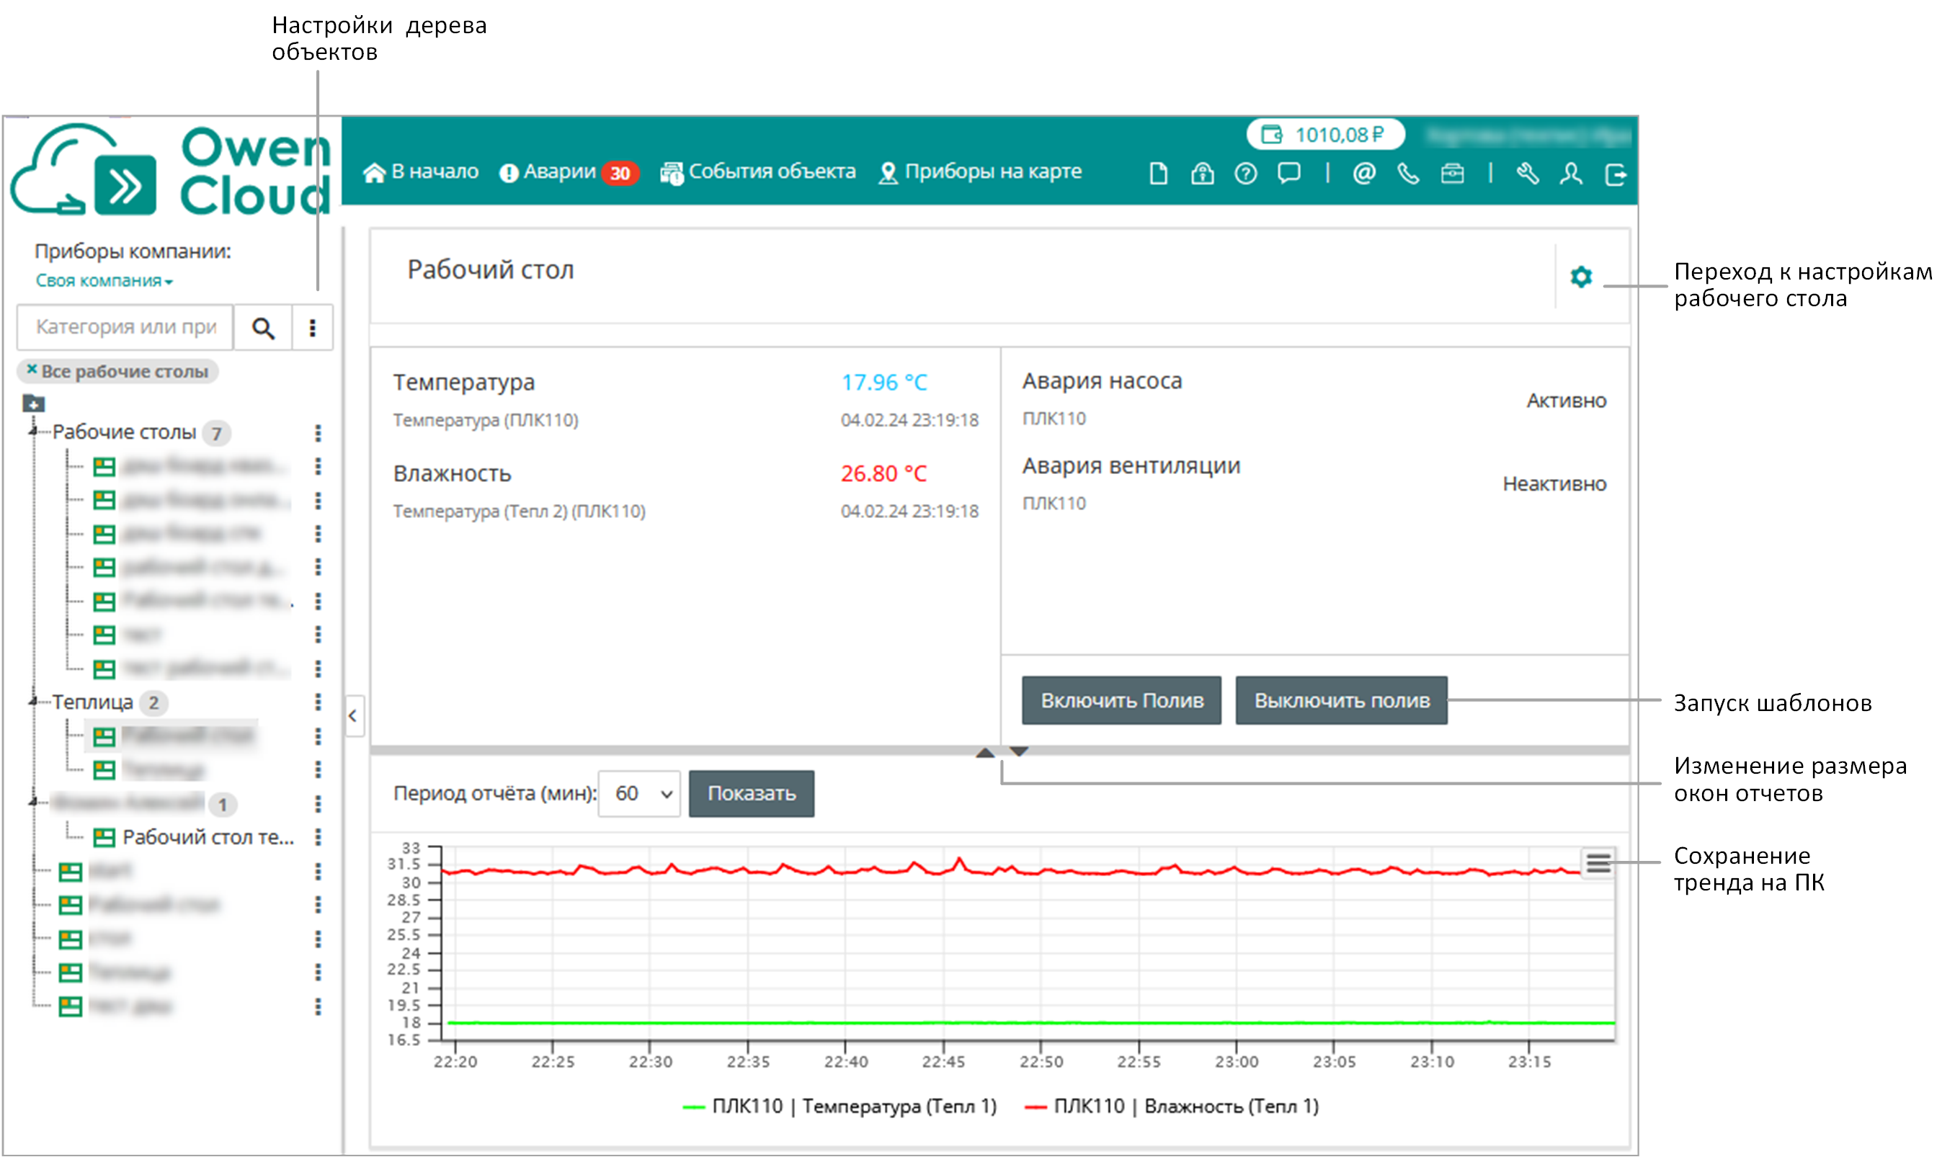This screenshot has width=1955, height=1157.
Task: Open the report period 60 dropdown
Action: [639, 794]
